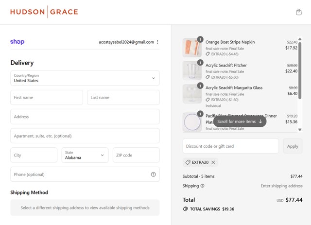The image size is (311, 225).
Task: Click the TOTAL SAVINGS $19.36 text
Action: pos(212,209)
